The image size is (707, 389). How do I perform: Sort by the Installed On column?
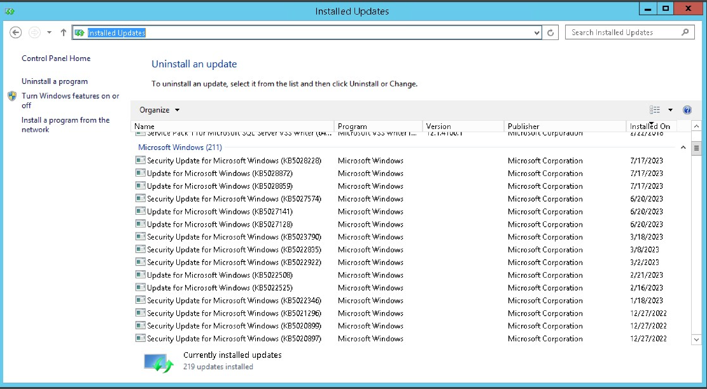tap(652, 126)
